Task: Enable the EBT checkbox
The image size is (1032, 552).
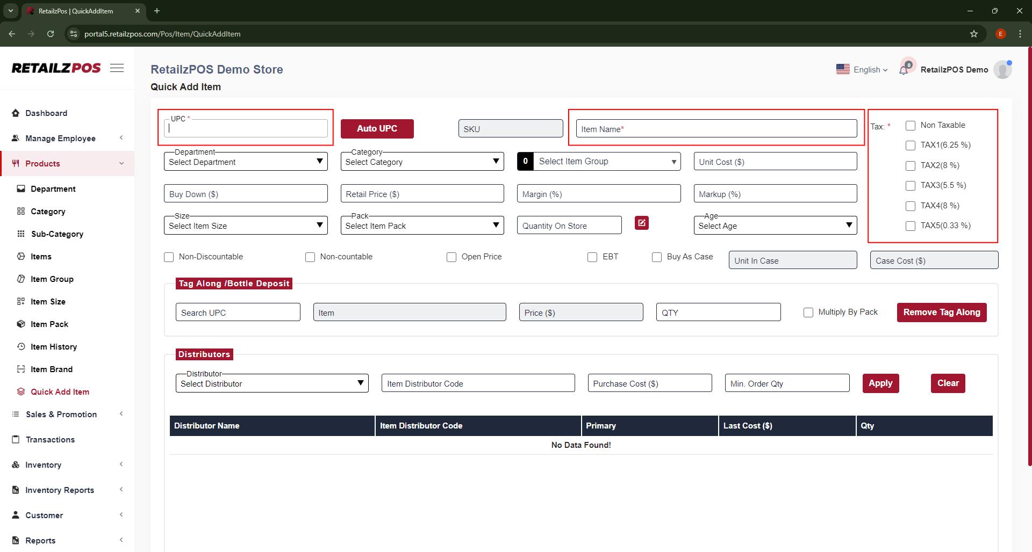Action: pos(592,257)
